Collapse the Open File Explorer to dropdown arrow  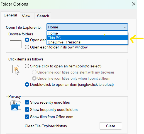pos(125,27)
